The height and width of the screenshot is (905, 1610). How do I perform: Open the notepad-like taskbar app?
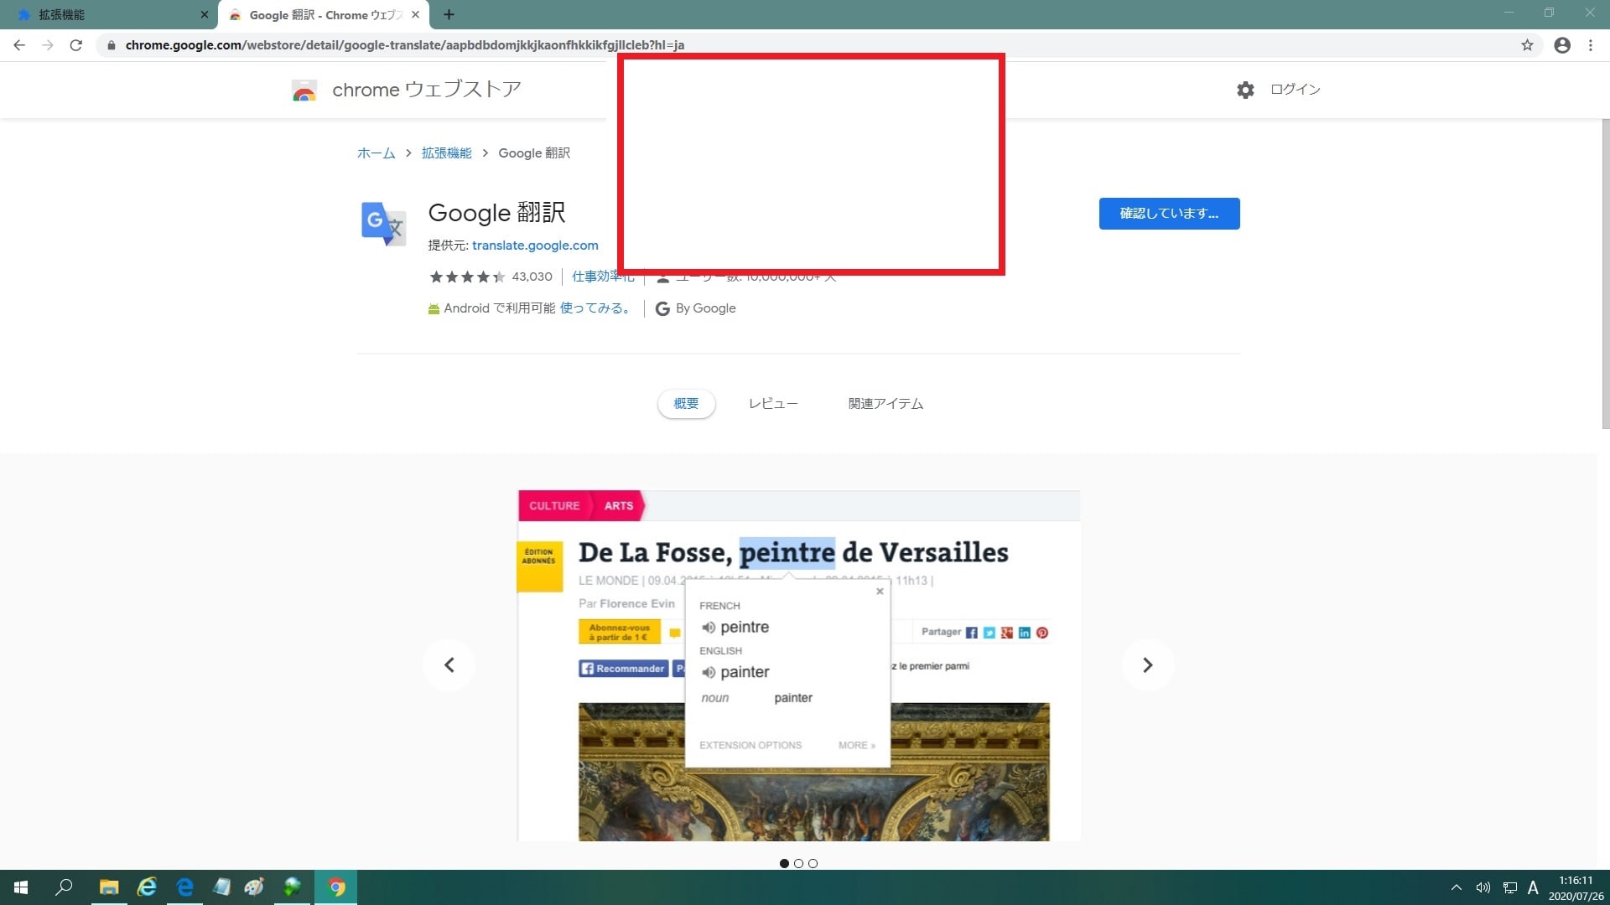[x=221, y=887]
